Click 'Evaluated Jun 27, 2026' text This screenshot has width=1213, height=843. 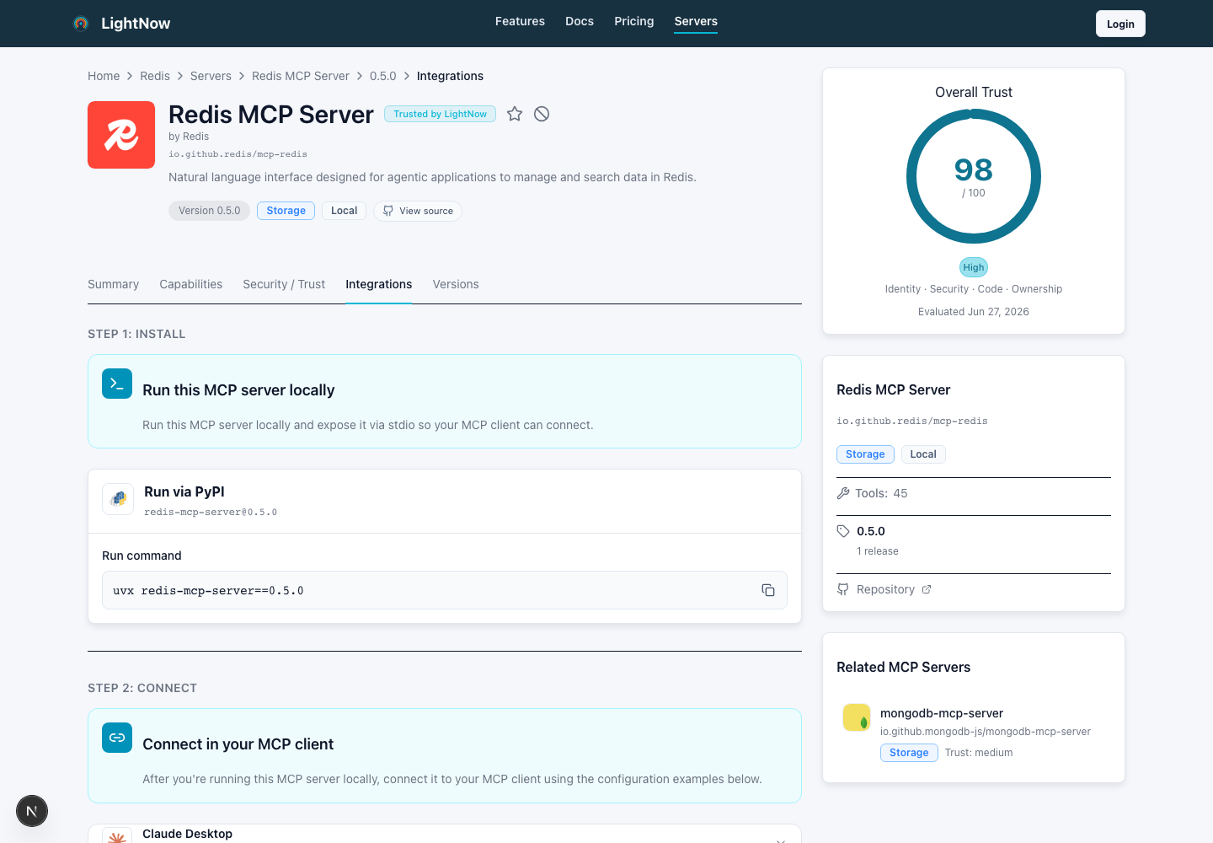coord(974,312)
